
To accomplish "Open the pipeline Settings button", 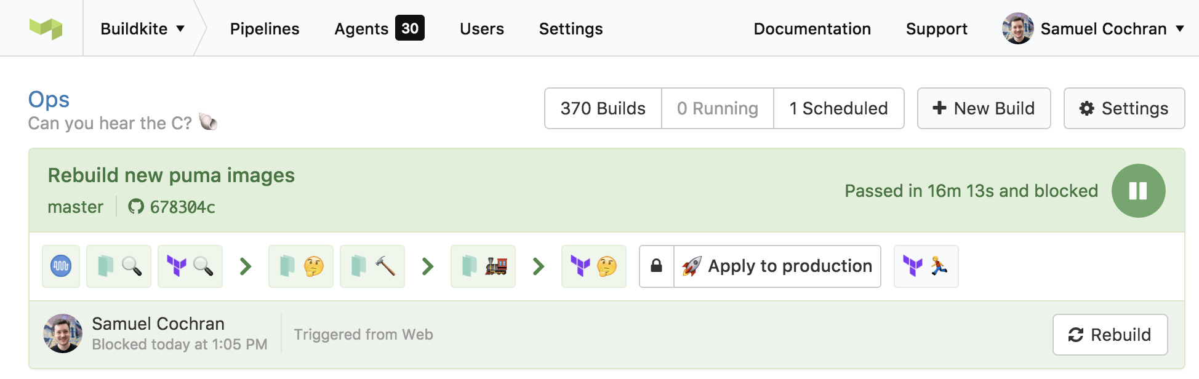I will point(1125,108).
